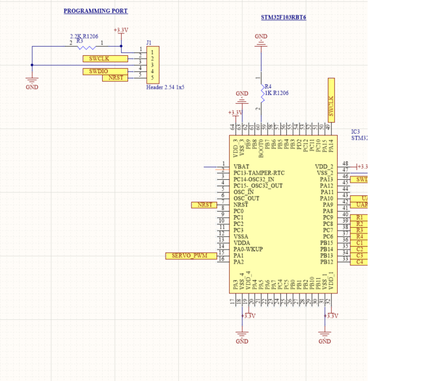
Task: Select vertical SWCLK port on pin 49
Action: [331, 100]
